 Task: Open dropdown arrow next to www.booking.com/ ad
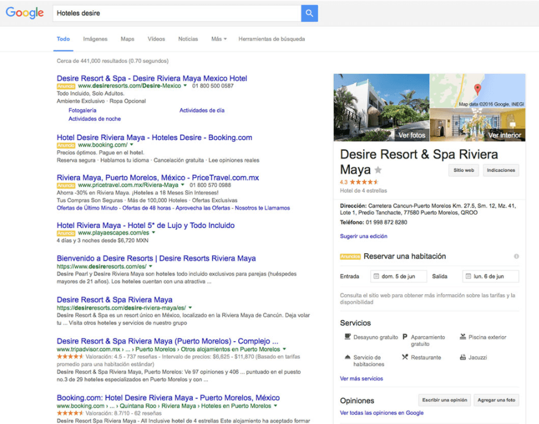[x=131, y=145]
